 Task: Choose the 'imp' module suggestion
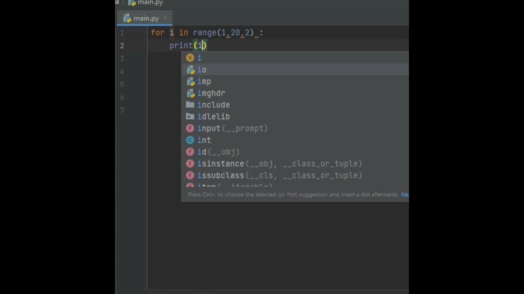295,82
